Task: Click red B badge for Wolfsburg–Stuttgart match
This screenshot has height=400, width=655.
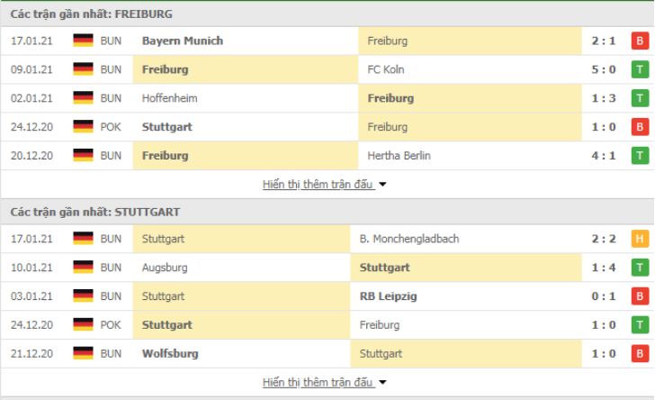Action: 640,354
